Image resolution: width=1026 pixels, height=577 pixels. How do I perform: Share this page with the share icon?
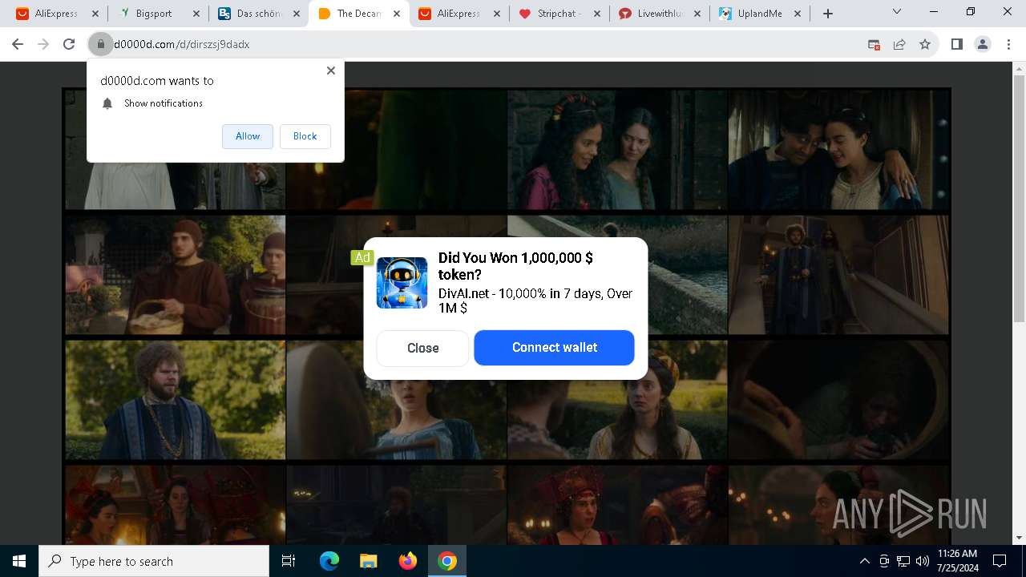tap(899, 44)
